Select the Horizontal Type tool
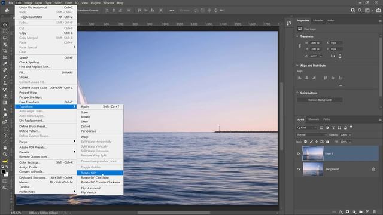This screenshot has height=215, width=383. [5, 128]
